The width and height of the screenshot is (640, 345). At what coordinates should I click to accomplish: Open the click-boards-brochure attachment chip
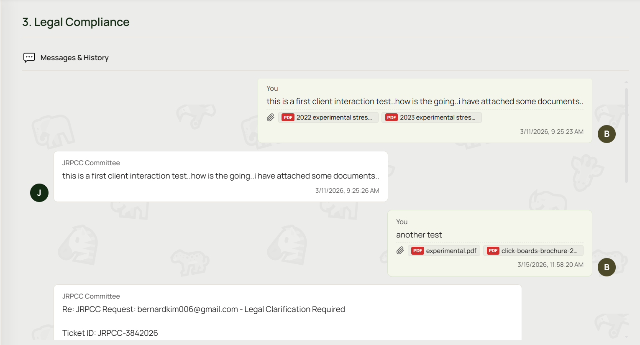point(533,250)
